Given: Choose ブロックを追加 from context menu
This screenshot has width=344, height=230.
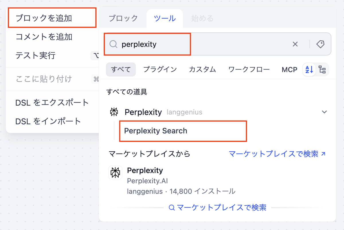Looking at the screenshot, I should point(44,18).
